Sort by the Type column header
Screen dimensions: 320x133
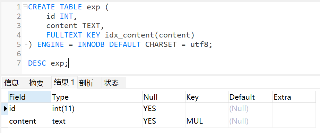pyautogui.click(x=96, y=97)
